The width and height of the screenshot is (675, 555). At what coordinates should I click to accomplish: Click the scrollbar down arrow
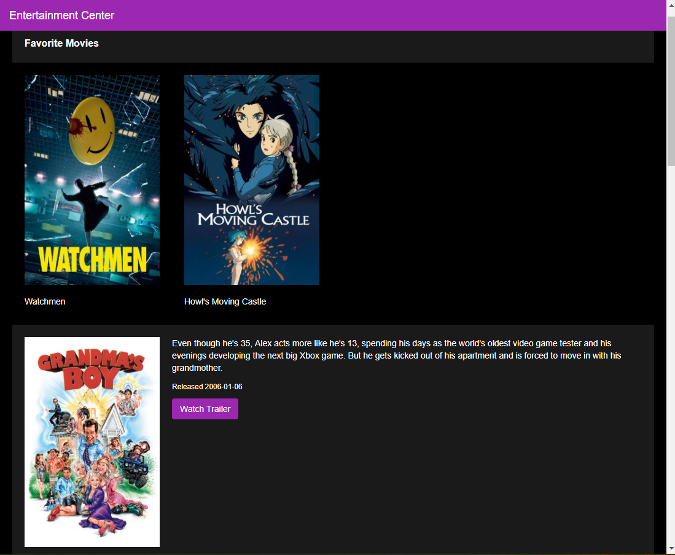671,549
